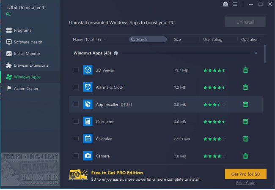Click the Calendar app icon
The height and width of the screenshot is (190, 275).
[88, 138]
